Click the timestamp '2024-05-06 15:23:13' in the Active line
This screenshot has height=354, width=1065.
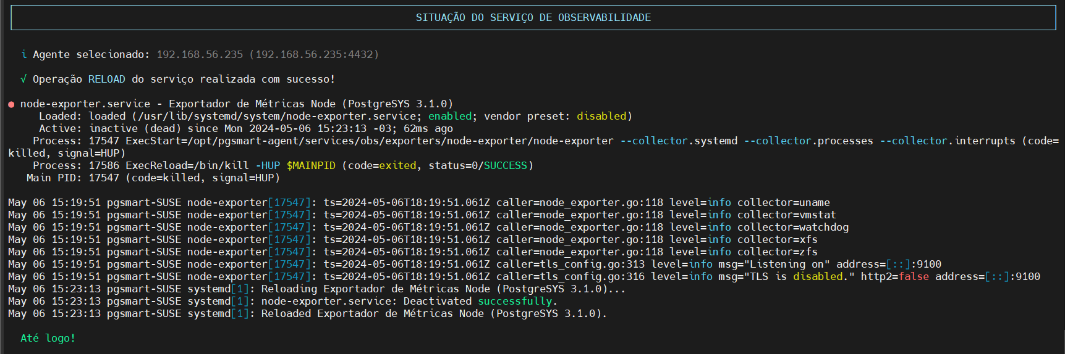click(x=308, y=128)
